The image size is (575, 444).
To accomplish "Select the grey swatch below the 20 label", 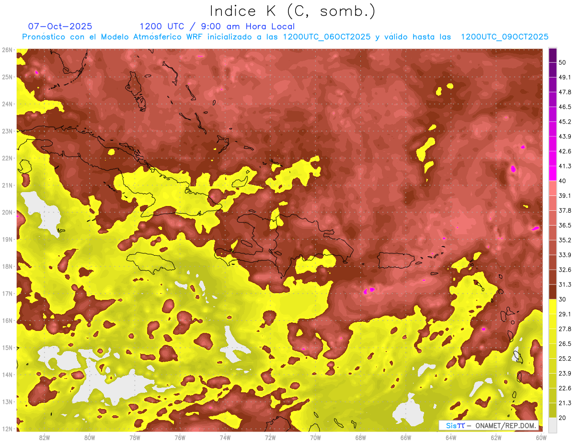I will pyautogui.click(x=552, y=424).
